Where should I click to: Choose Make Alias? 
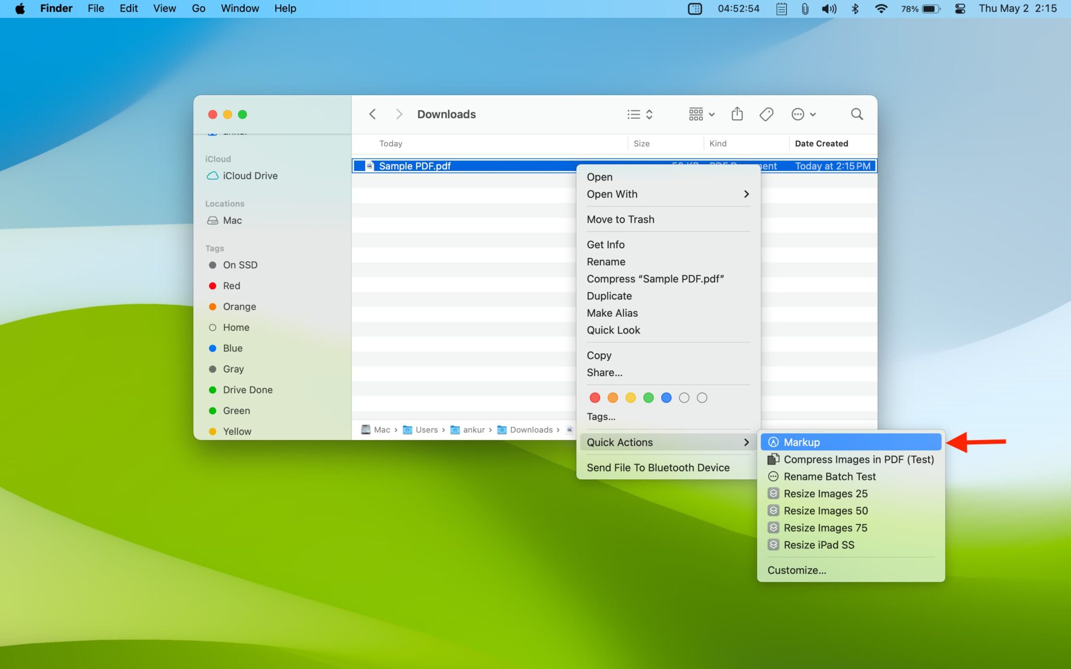click(668, 313)
